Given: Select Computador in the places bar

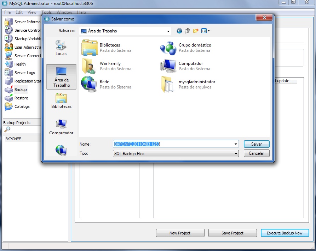Looking at the screenshot, I should coord(61,127).
